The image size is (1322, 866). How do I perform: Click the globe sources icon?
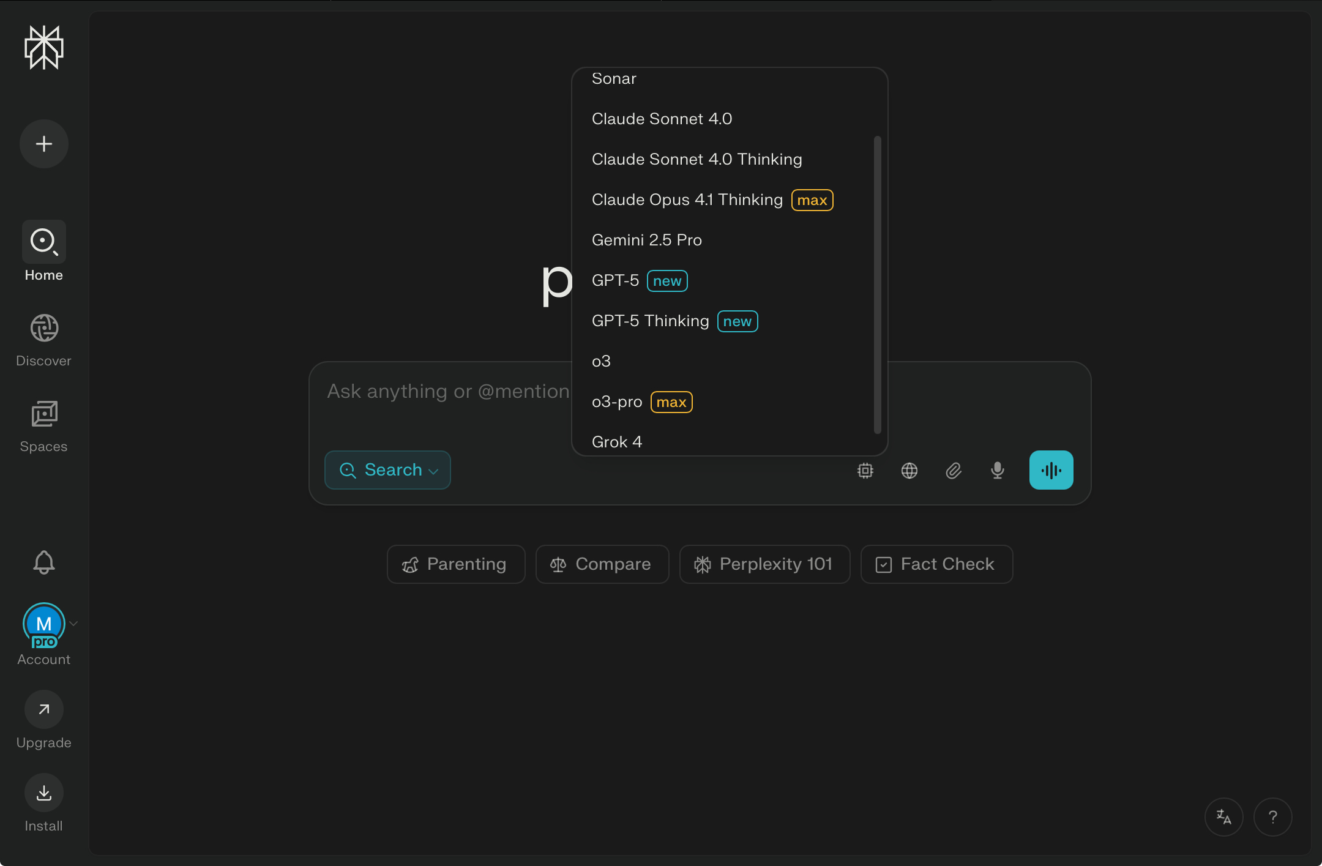coord(909,470)
